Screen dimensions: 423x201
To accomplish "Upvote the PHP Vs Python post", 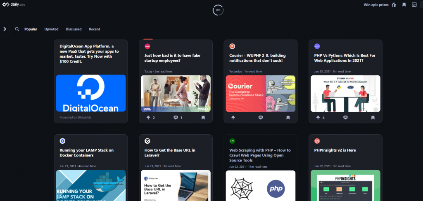I will point(318,117).
